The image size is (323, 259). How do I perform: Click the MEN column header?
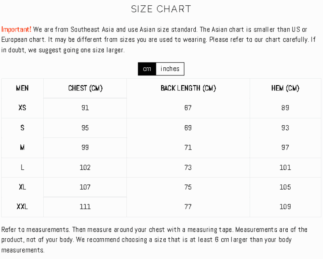tap(22, 88)
